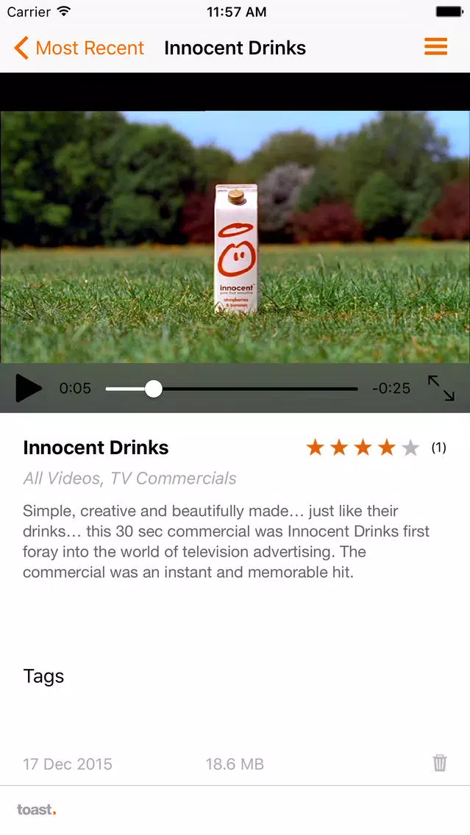Screen dimensions: 470x835
Task: Tap the toast. logo at bottom
Action: coord(36,810)
